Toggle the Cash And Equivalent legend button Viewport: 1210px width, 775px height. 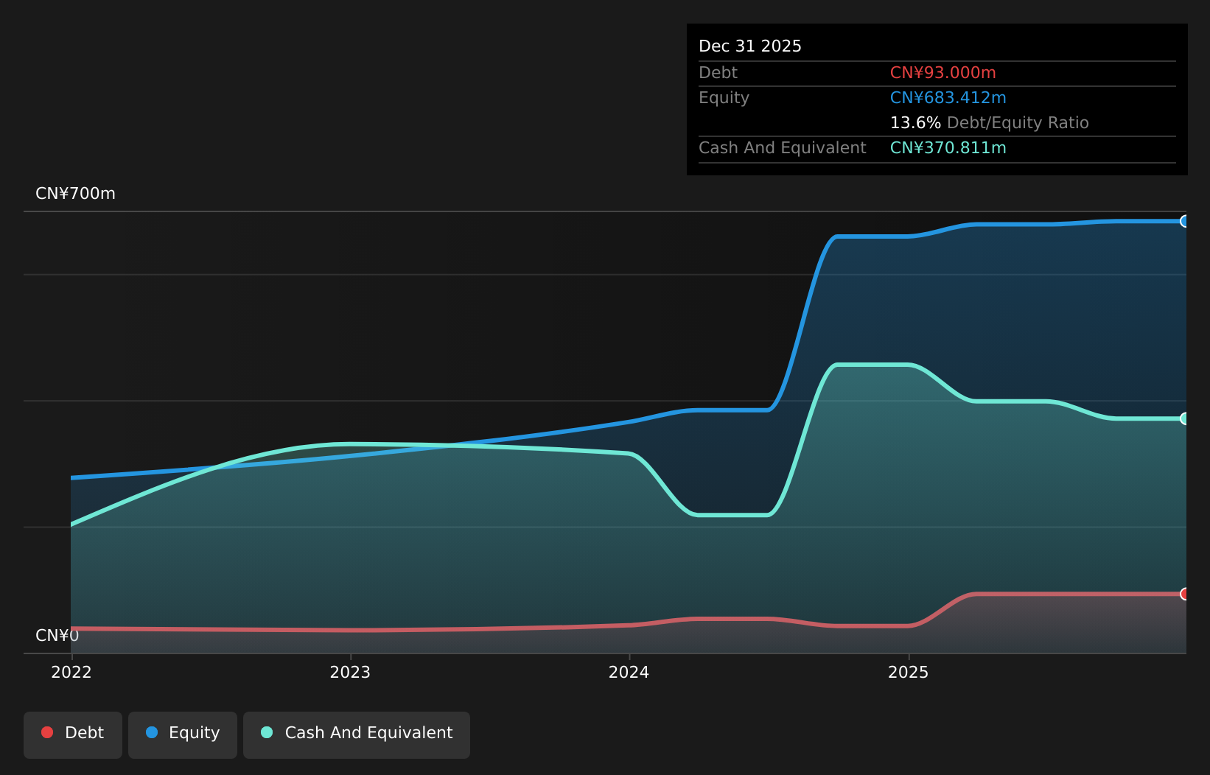point(357,734)
